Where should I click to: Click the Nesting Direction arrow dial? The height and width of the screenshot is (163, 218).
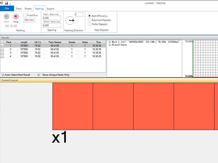click(x=70, y=20)
